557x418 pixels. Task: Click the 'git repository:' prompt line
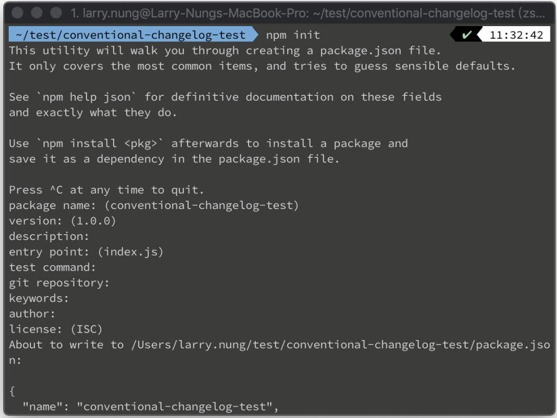(59, 282)
